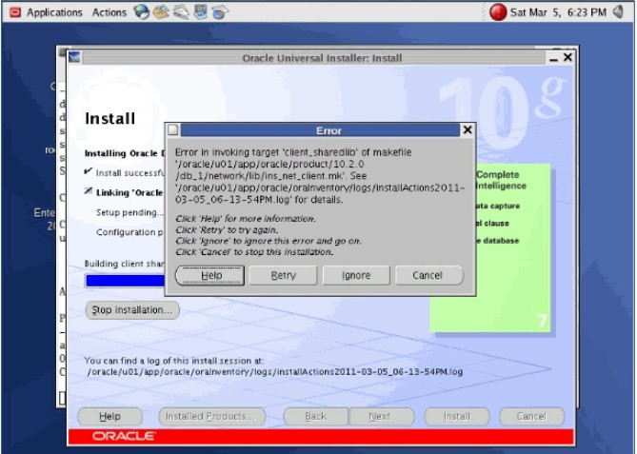The width and height of the screenshot is (637, 454).
Task: Click the red notification icon in panel
Action: (498, 12)
